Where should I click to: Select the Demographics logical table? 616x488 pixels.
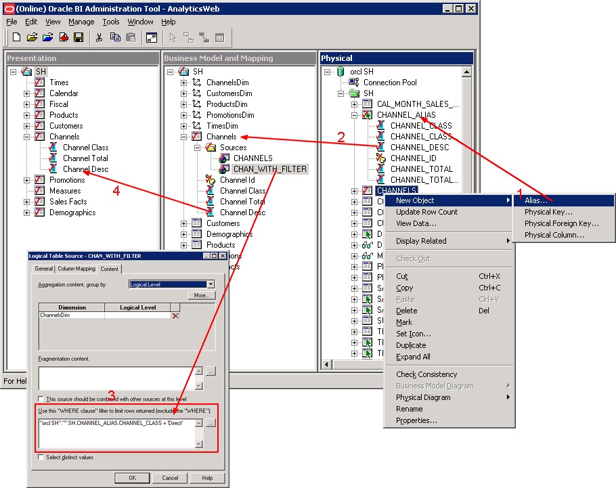[229, 234]
